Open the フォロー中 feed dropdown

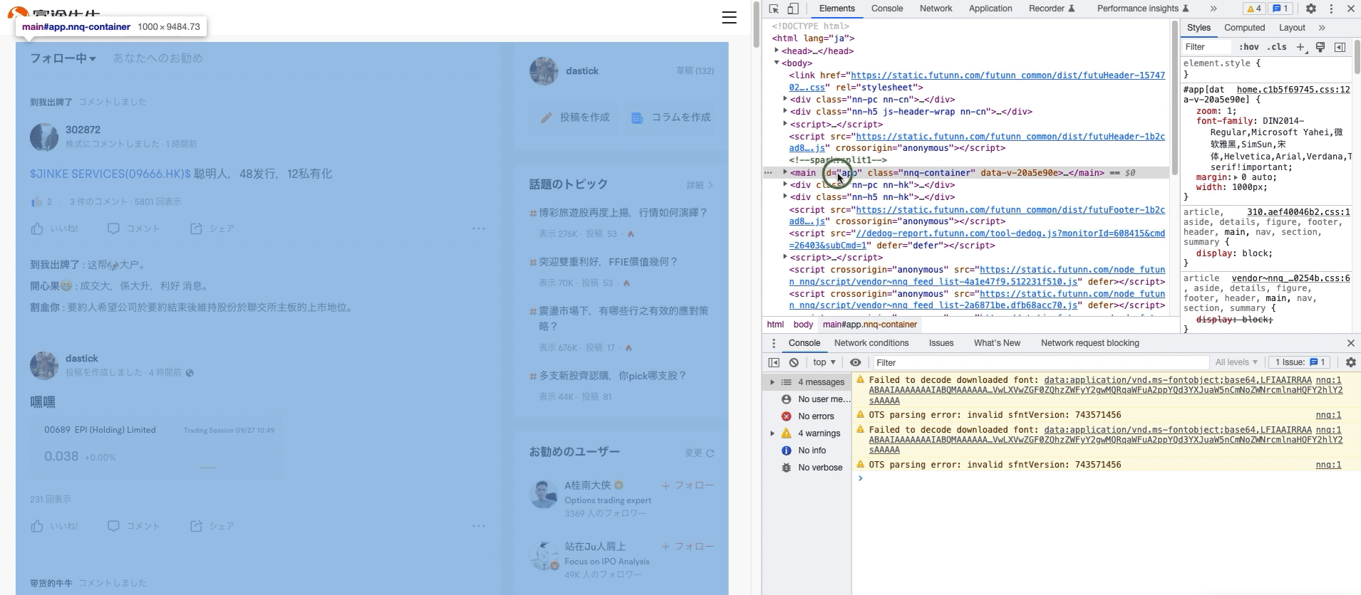click(63, 58)
